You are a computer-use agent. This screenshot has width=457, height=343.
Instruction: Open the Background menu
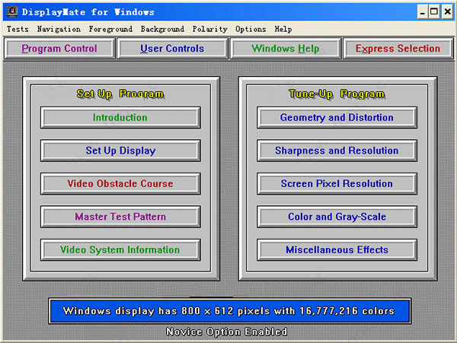(x=162, y=29)
